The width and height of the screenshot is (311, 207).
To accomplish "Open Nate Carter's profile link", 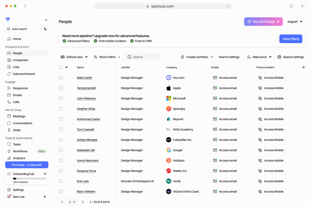I will [x=84, y=78].
